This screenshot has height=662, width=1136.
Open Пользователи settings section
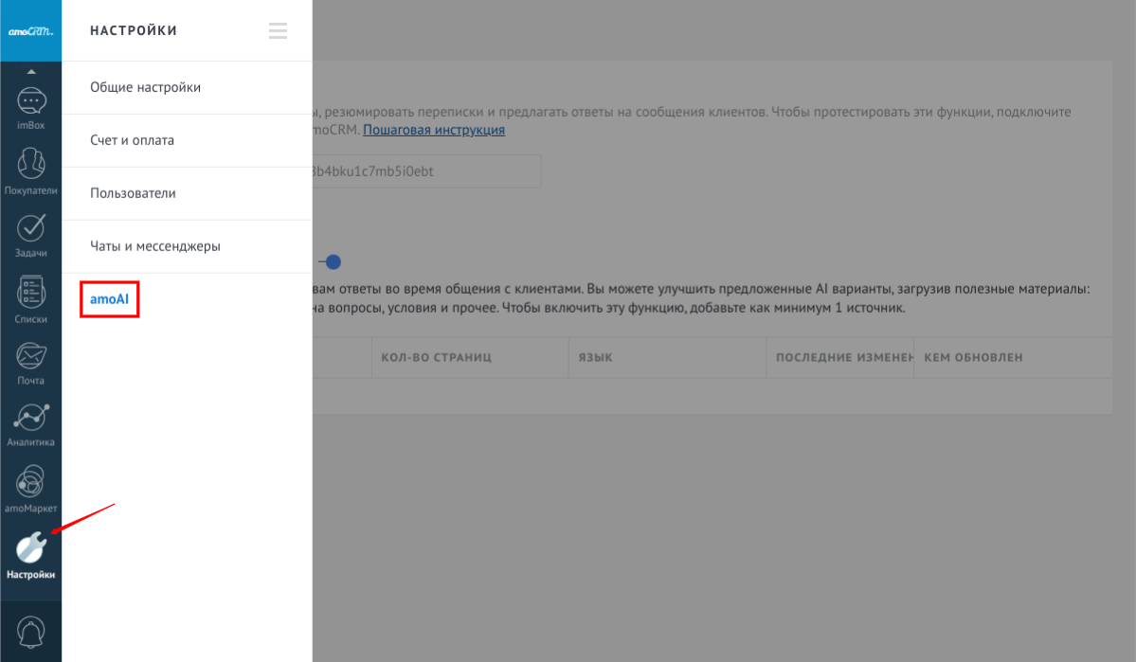133,193
